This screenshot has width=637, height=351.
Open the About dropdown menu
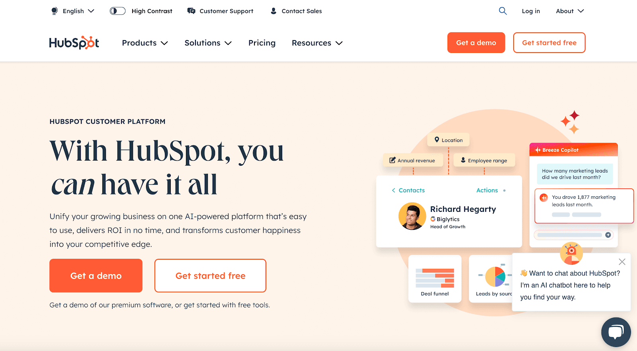pos(570,11)
